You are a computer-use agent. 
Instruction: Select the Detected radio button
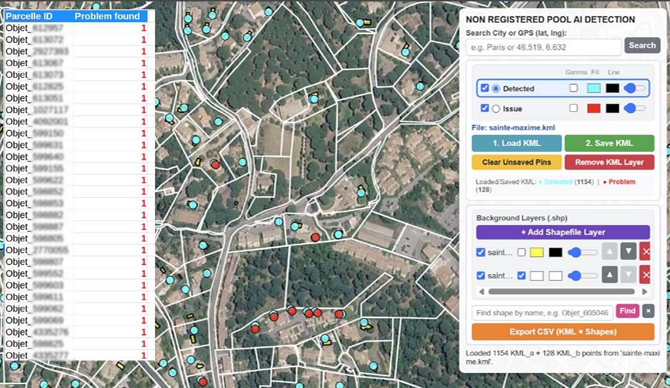[x=496, y=88]
